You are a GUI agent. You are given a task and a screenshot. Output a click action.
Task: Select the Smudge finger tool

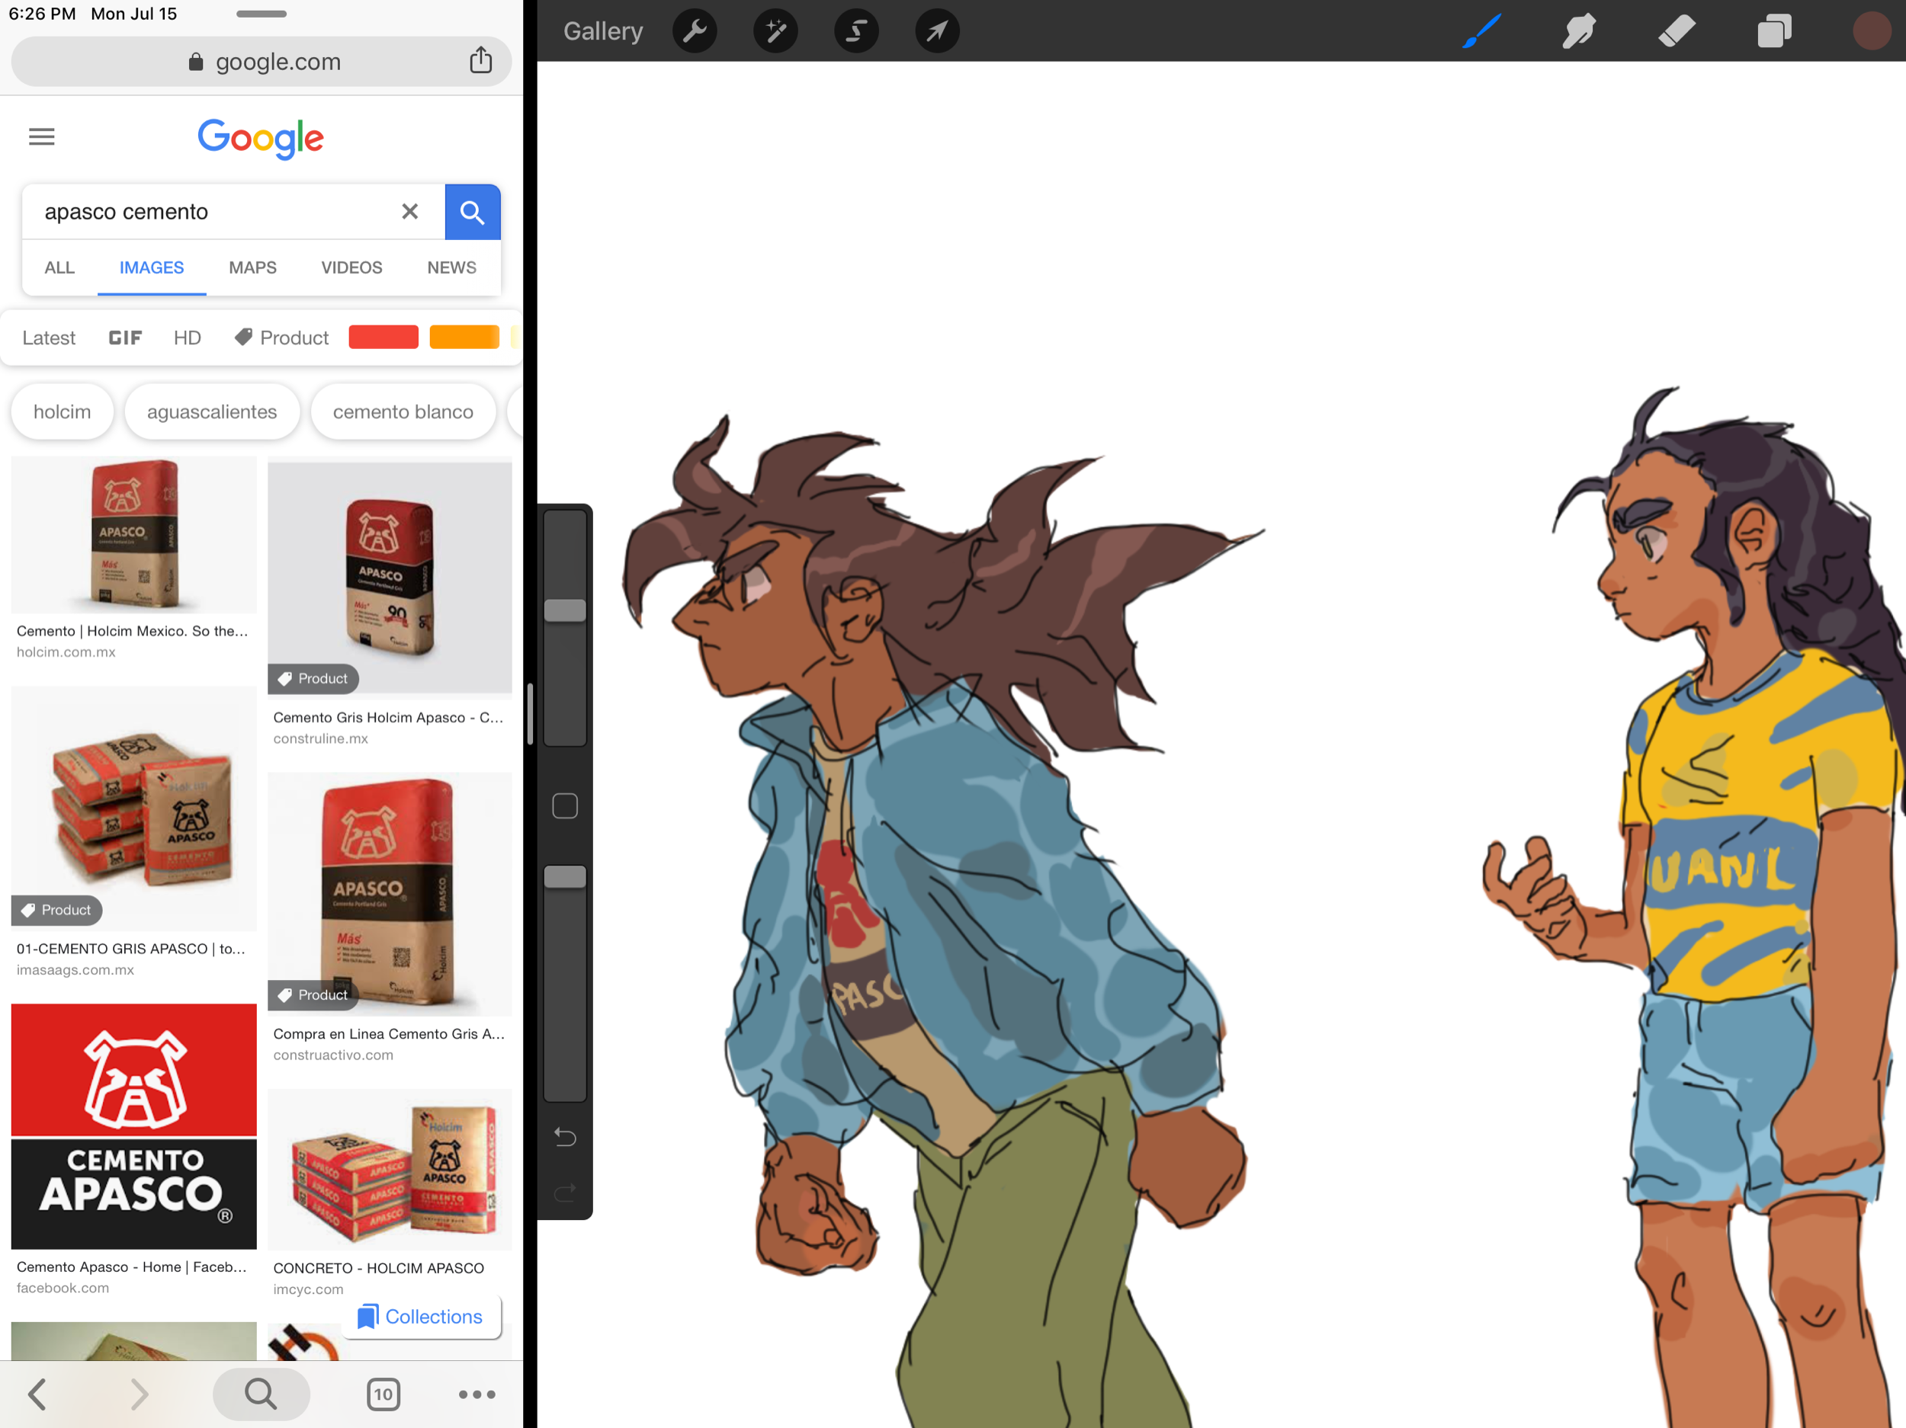(x=1579, y=32)
